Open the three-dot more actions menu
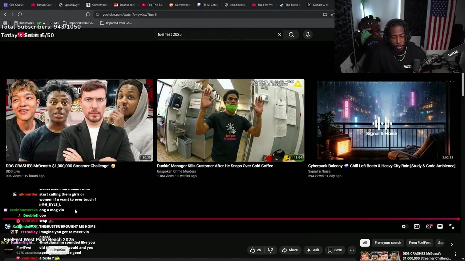The height and width of the screenshot is (261, 465). click(x=352, y=250)
